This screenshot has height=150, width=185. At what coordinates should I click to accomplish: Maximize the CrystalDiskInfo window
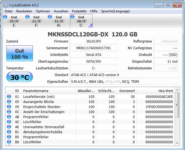pos(168,5)
